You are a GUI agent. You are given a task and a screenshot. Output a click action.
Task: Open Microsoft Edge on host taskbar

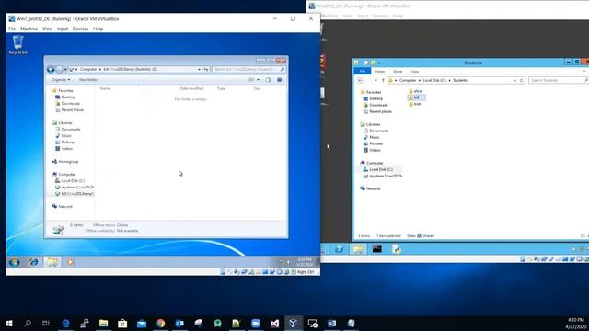point(65,323)
